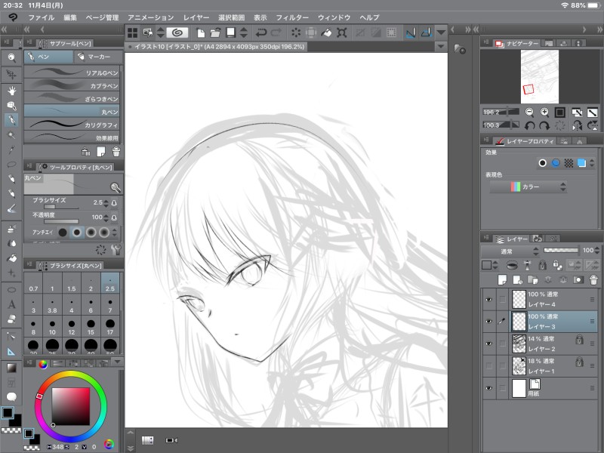
Task: Select the Pen tool in toolbox
Action: point(11,120)
